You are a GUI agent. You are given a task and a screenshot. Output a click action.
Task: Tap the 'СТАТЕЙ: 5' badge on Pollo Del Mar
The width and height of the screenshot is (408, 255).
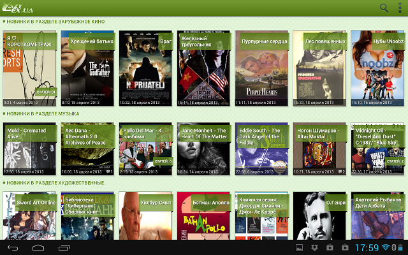[163, 161]
